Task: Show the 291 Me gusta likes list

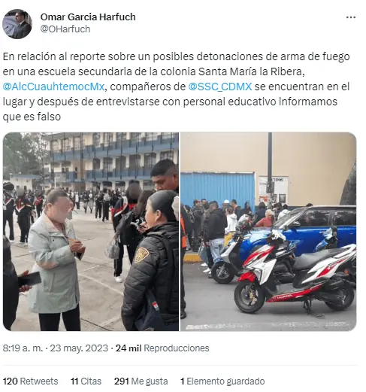Action: coord(141,381)
